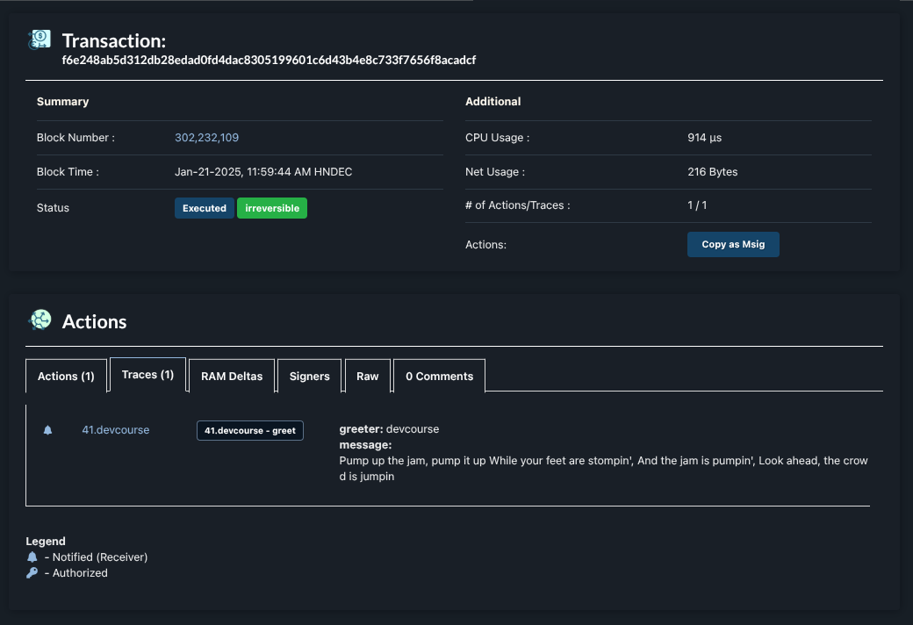The width and height of the screenshot is (913, 625).
Task: Select the Traces (1) tab
Action: 147,375
